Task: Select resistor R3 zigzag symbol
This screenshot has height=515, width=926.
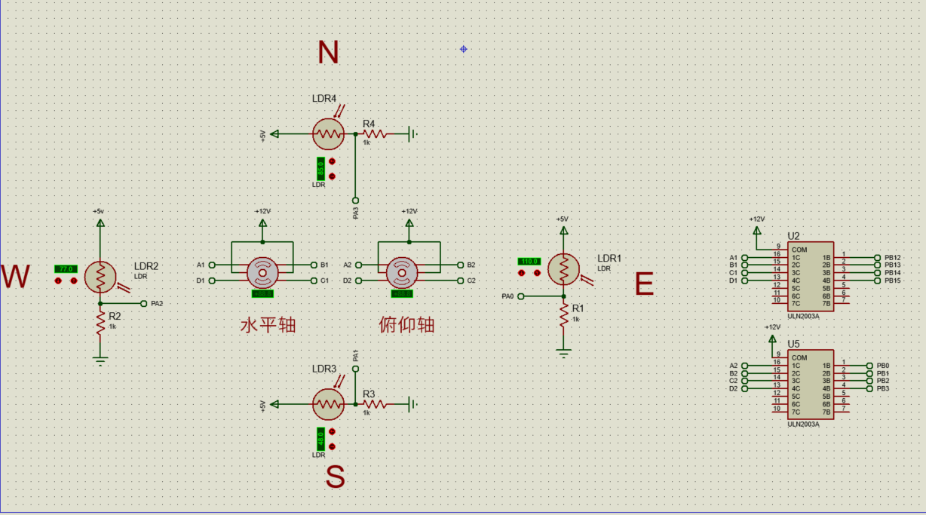Action: click(375, 404)
